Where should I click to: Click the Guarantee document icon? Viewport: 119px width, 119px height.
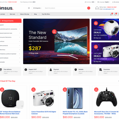point(100,70)
